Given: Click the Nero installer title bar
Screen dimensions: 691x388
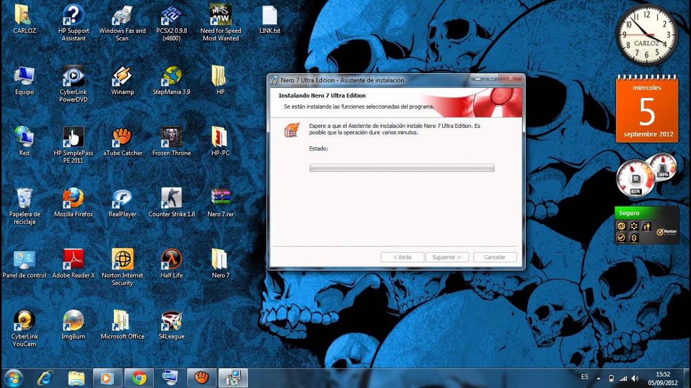Looking at the screenshot, I should (x=370, y=80).
